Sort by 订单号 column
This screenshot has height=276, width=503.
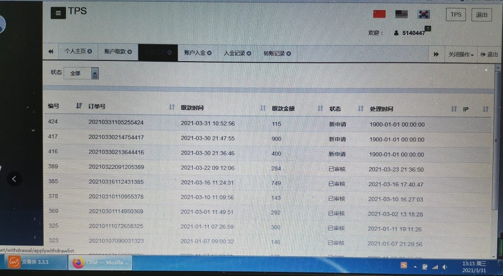[x=172, y=107]
